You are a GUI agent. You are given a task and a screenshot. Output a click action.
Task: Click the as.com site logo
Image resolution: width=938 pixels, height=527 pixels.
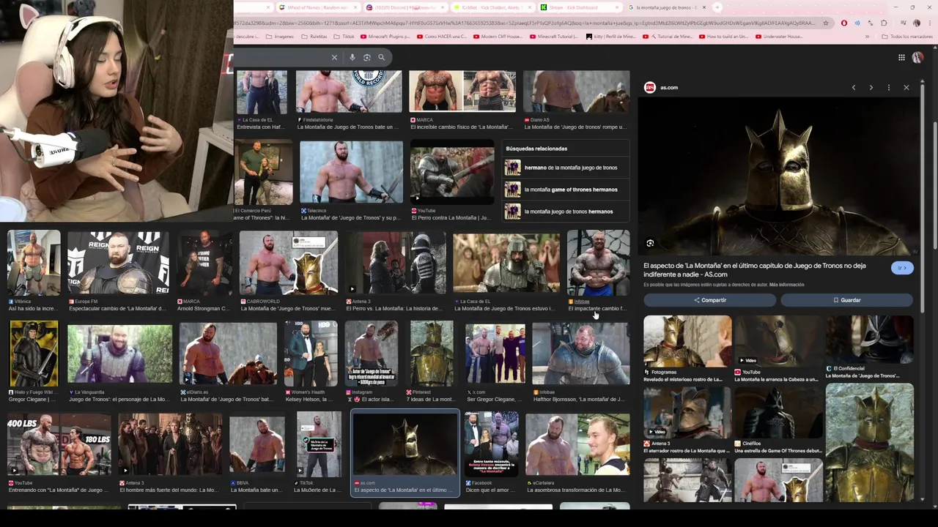coord(649,87)
